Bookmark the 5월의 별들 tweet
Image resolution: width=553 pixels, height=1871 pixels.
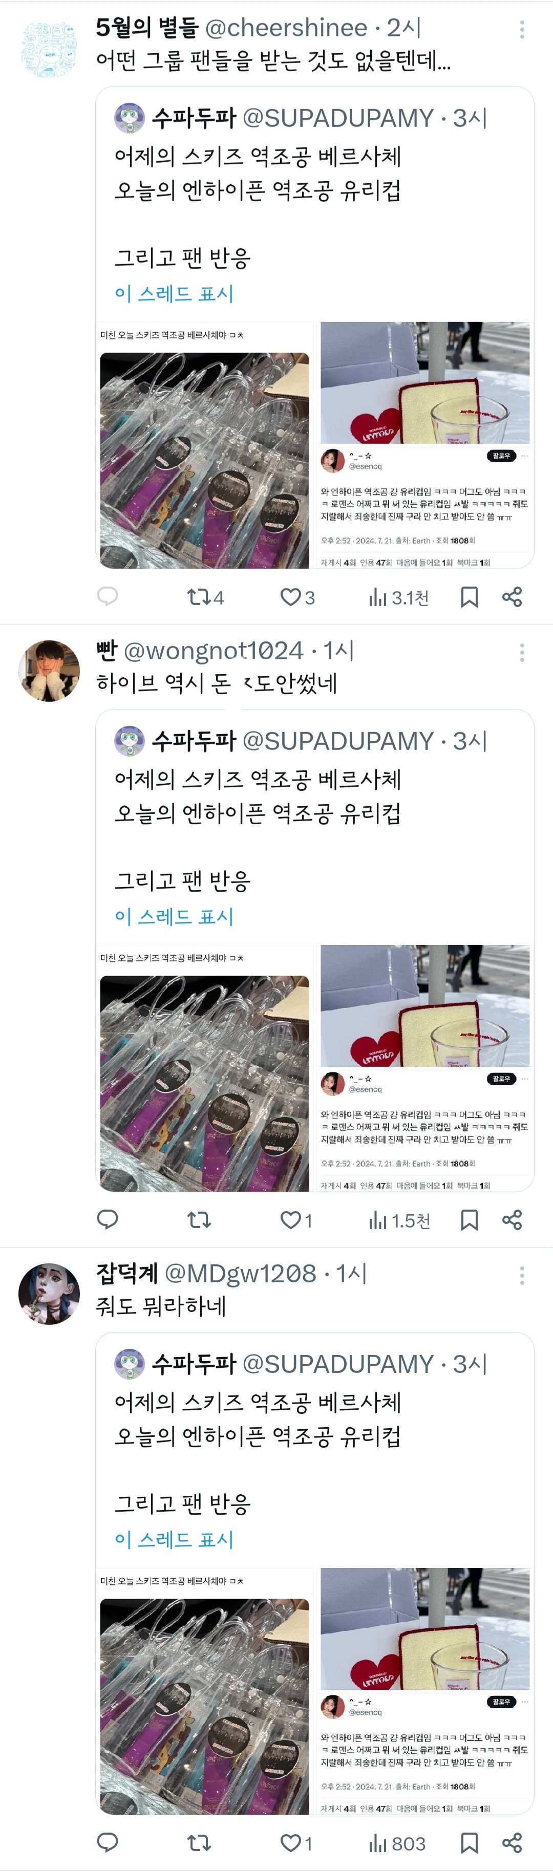[x=470, y=597]
